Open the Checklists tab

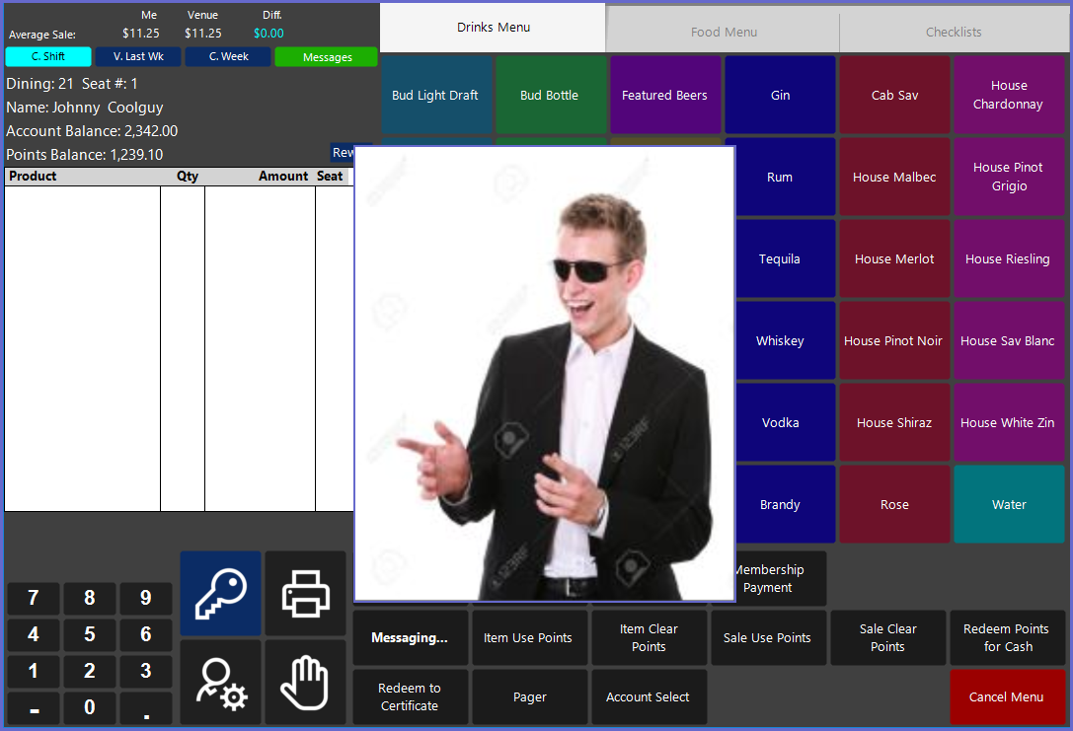tap(954, 32)
